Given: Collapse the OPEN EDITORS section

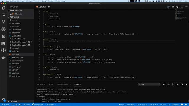Looking at the screenshot, I should tap(16, 11).
